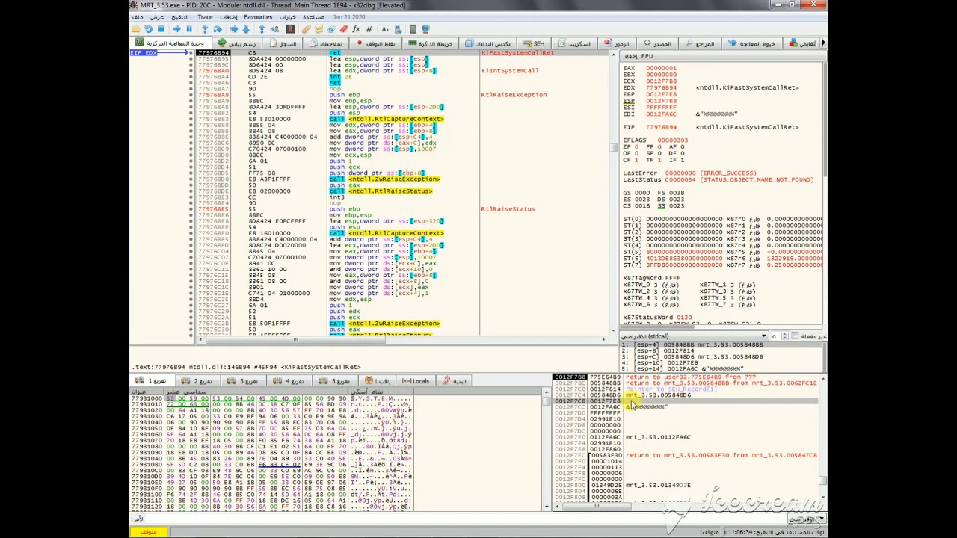Click the Pause execution toolbar icon
This screenshot has width=957, height=538.
tap(189, 29)
